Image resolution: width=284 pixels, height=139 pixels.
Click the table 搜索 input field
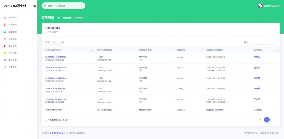(263, 42)
